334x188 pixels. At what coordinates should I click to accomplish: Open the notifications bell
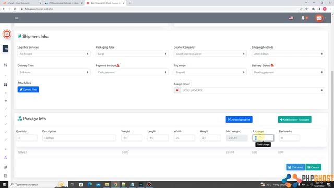click(x=303, y=18)
